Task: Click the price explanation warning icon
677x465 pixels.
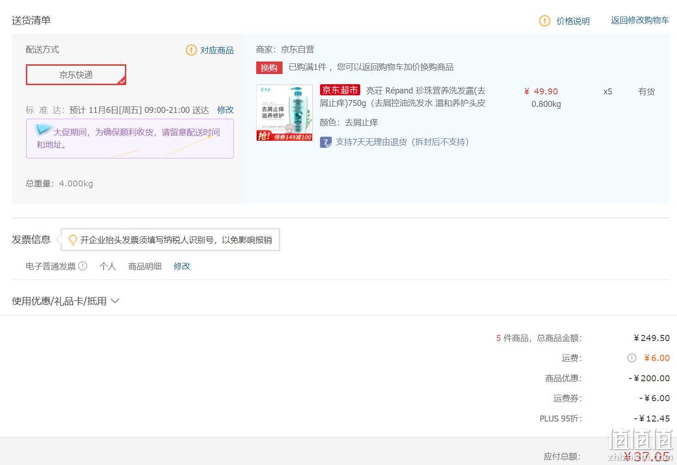Action: (545, 21)
